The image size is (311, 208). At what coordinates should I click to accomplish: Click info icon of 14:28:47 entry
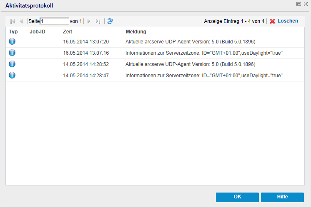(x=12, y=76)
